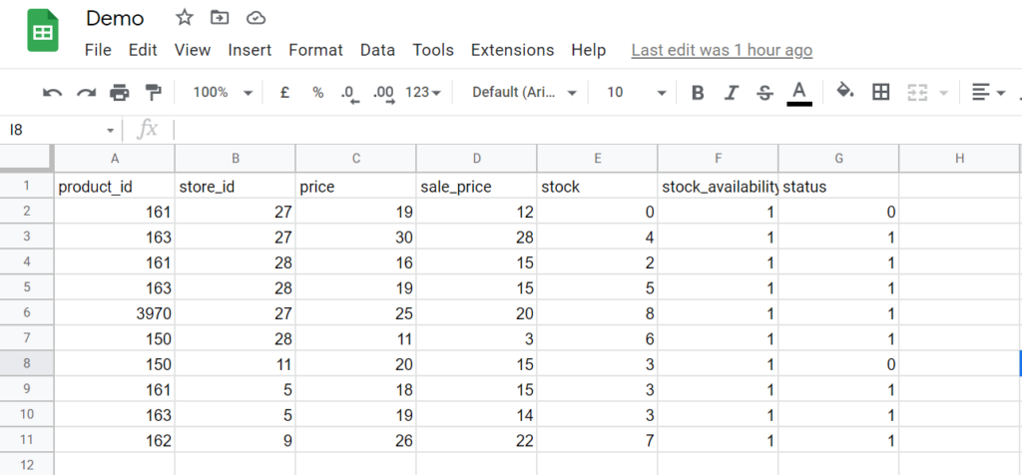Image resolution: width=1022 pixels, height=475 pixels.
Task: Open the name box dropdown arrow
Action: (x=110, y=131)
